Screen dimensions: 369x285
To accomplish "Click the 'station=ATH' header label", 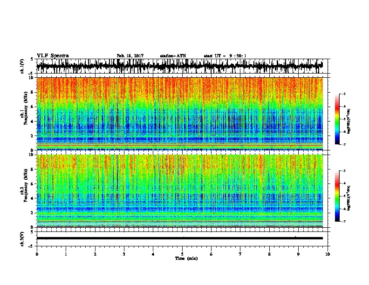I will tap(173, 56).
